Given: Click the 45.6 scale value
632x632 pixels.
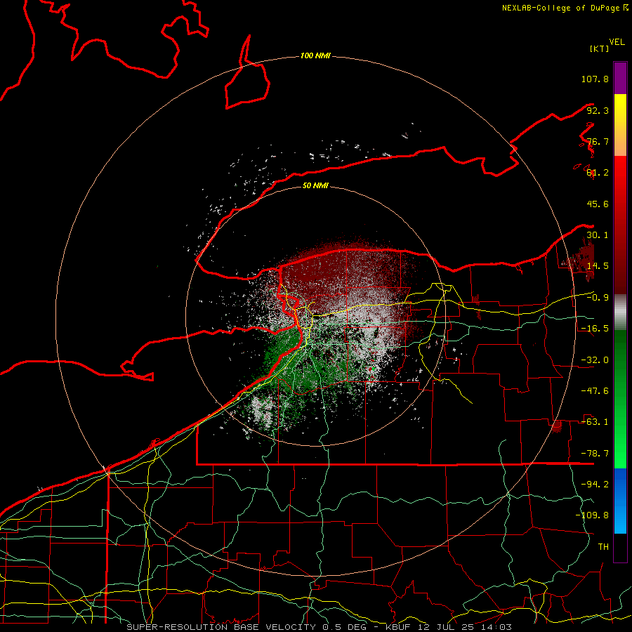Looking at the screenshot, I should (598, 204).
